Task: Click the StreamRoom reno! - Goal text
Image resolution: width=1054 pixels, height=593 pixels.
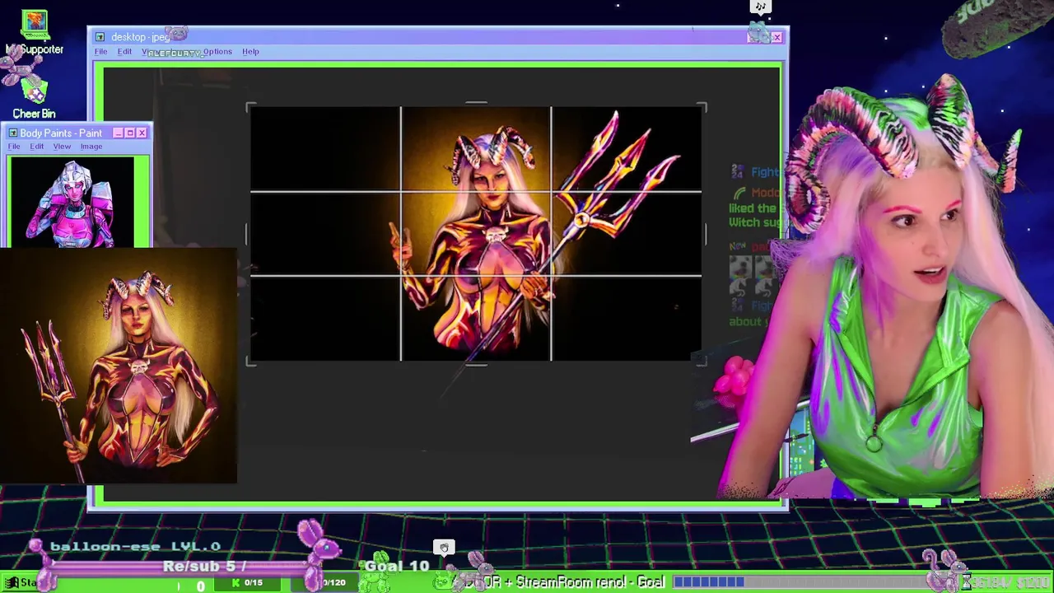Action: [x=590, y=582]
